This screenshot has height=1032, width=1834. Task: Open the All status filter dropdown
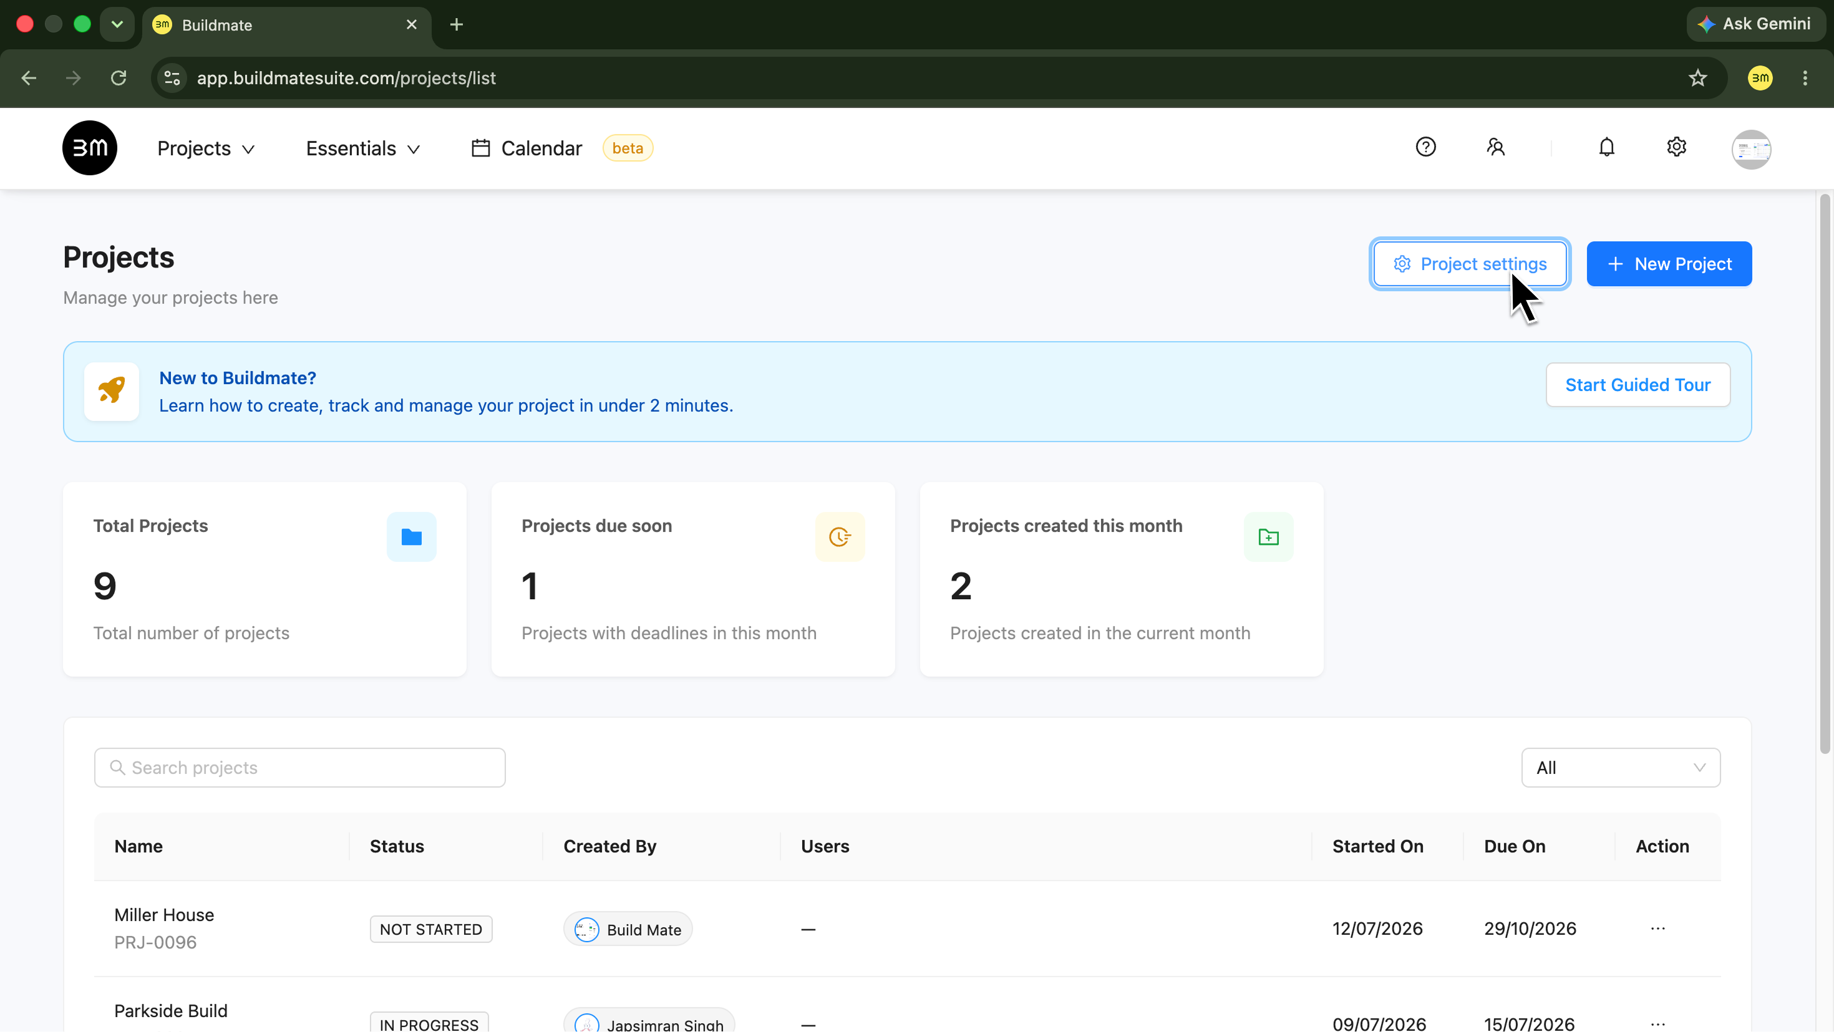click(x=1621, y=768)
